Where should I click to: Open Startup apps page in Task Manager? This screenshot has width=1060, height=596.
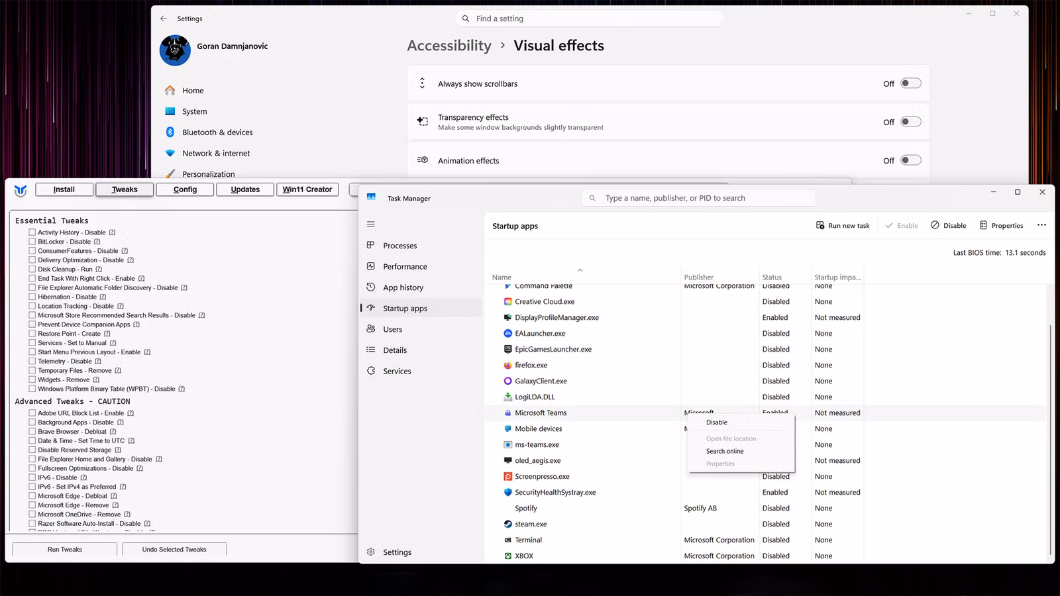(421, 309)
